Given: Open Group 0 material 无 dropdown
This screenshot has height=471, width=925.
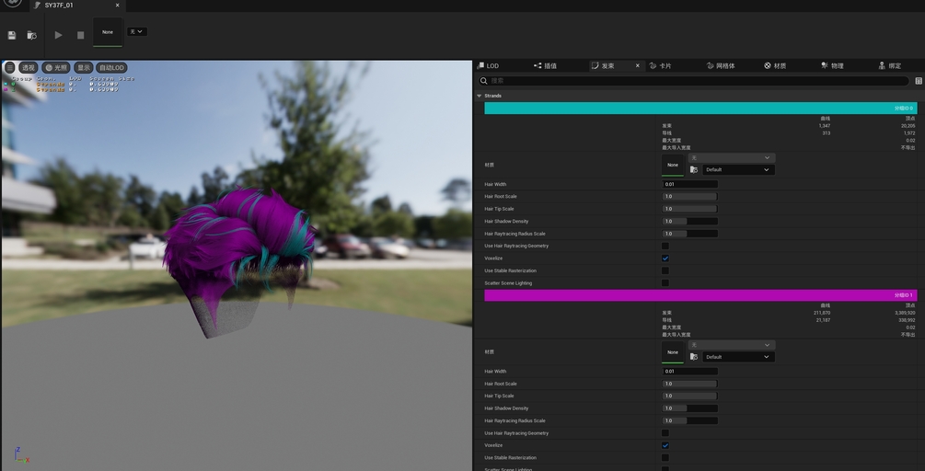Looking at the screenshot, I should 732,158.
